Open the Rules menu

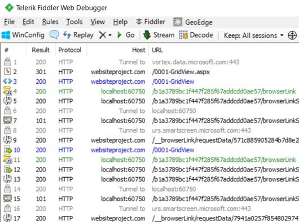pyautogui.click(x=50, y=22)
